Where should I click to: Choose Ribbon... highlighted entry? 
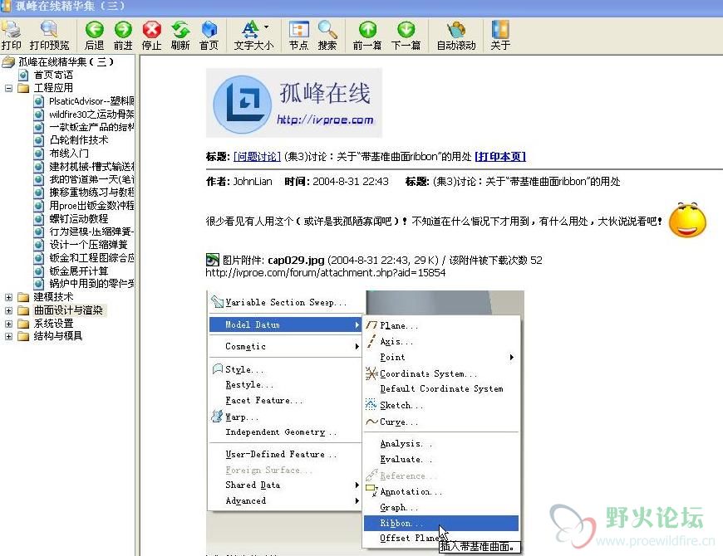point(441,524)
